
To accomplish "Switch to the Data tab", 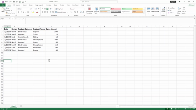I will click(x=55, y=5).
